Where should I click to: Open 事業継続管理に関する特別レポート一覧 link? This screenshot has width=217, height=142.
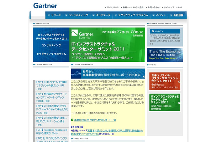(95, 120)
